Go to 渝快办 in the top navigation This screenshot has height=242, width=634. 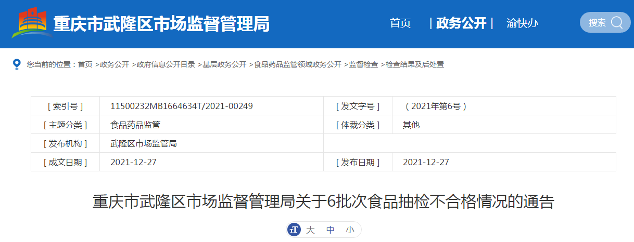(x=522, y=23)
